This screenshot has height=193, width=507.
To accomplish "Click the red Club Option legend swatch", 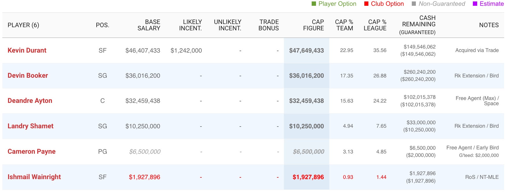I will (x=366, y=4).
